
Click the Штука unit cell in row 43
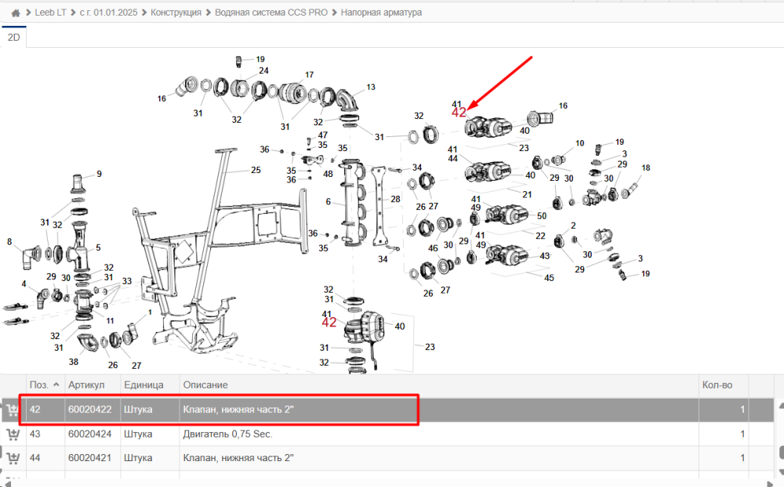pyautogui.click(x=138, y=434)
